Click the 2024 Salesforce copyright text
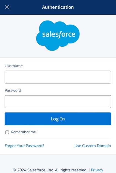Viewport: 116px width, 173px height. coord(52,170)
